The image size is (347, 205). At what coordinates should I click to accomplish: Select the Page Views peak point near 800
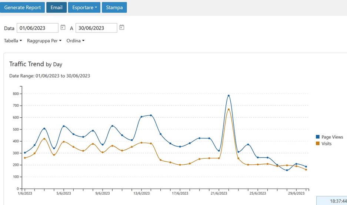point(228,95)
